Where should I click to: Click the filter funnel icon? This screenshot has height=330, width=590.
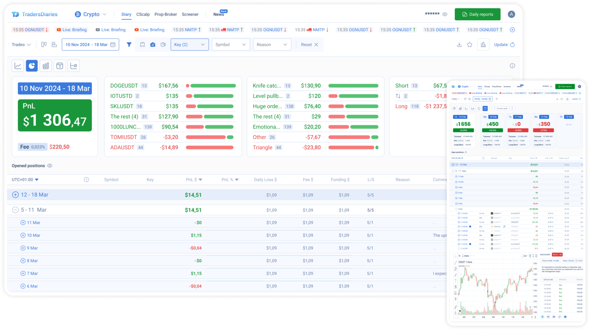(129, 45)
